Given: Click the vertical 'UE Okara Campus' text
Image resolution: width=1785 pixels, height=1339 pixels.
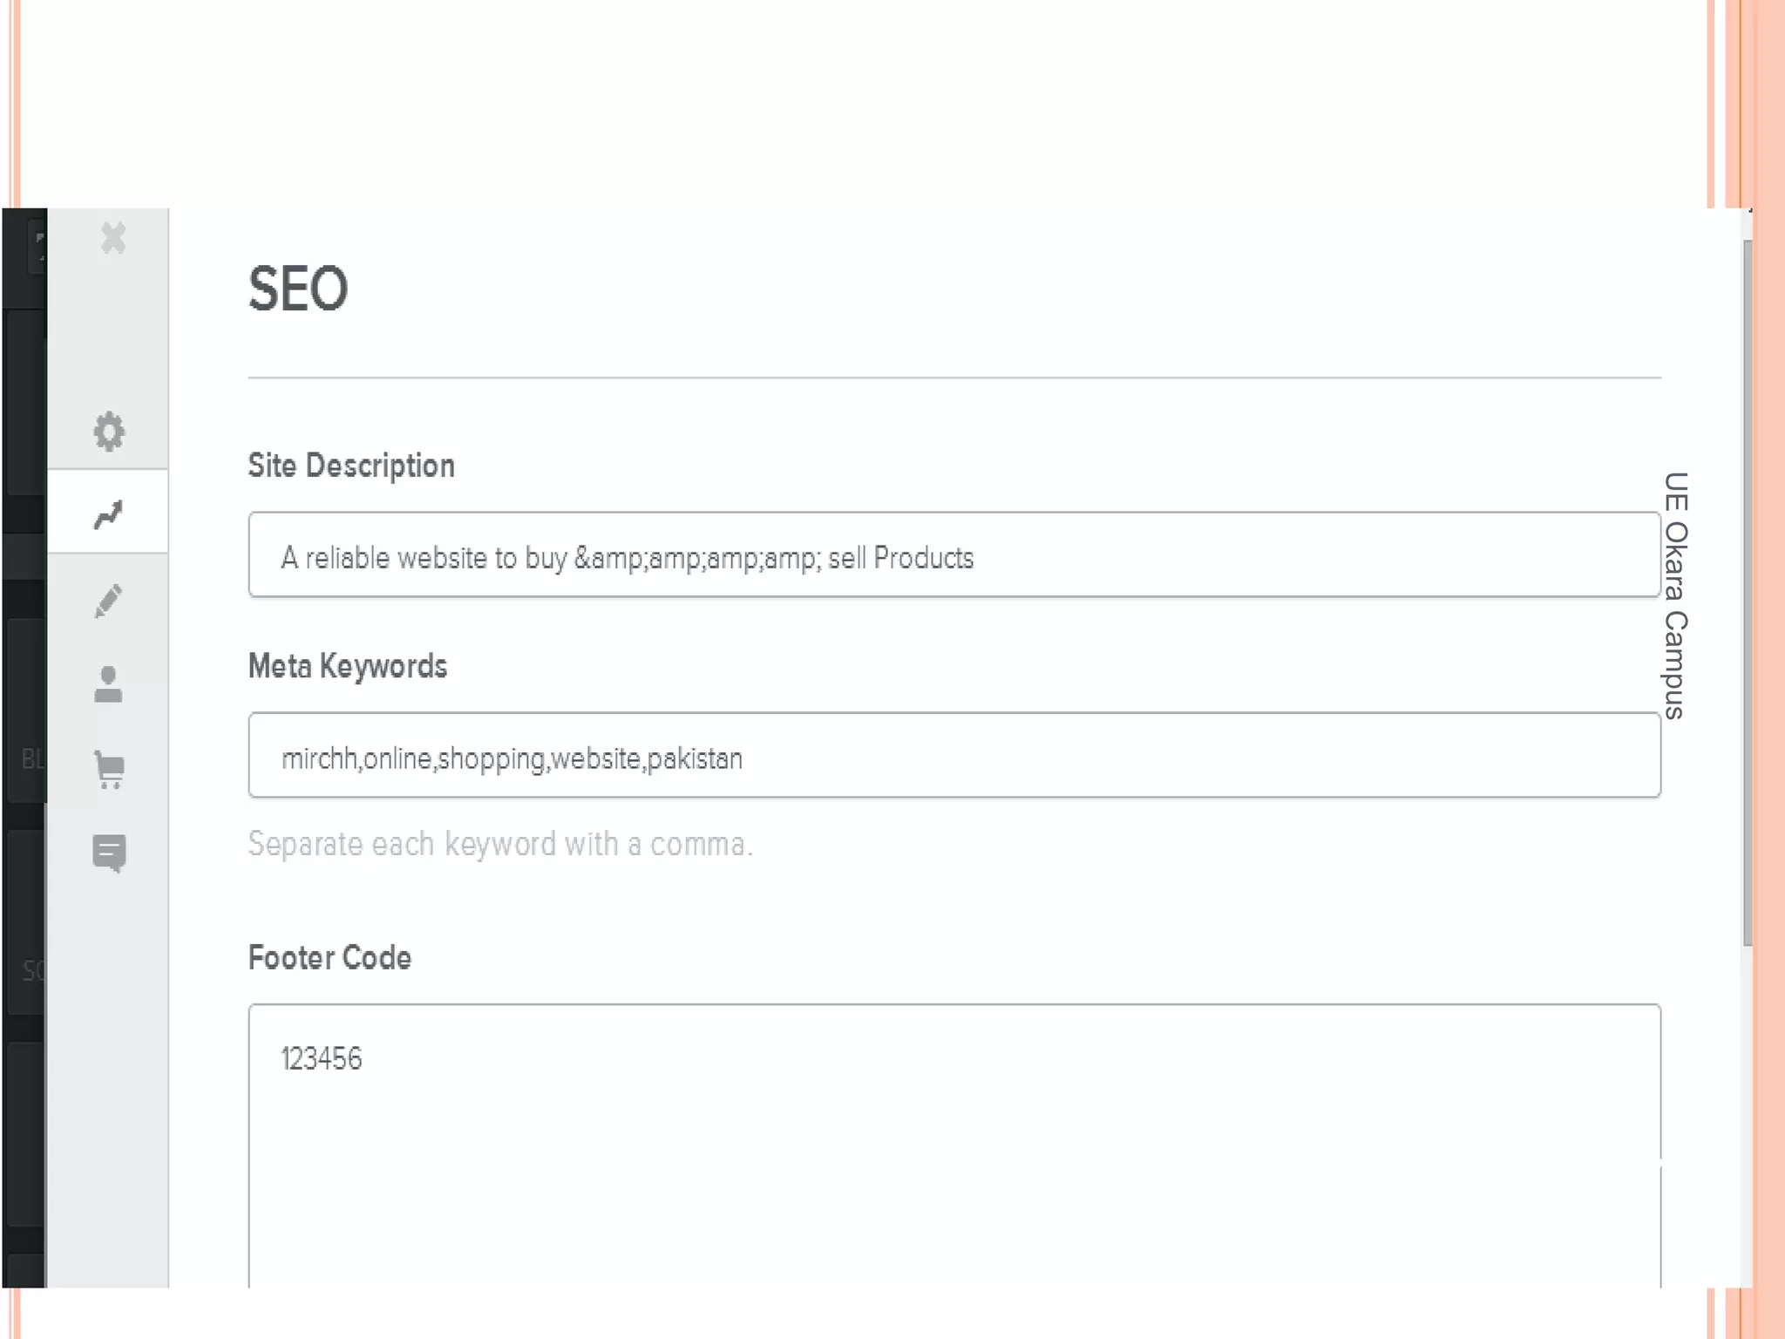Looking at the screenshot, I should tap(1675, 595).
